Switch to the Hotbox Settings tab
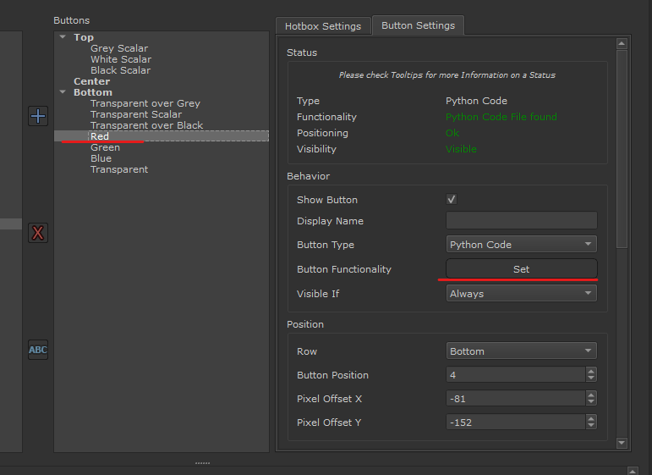This screenshot has width=652, height=475. 323,26
